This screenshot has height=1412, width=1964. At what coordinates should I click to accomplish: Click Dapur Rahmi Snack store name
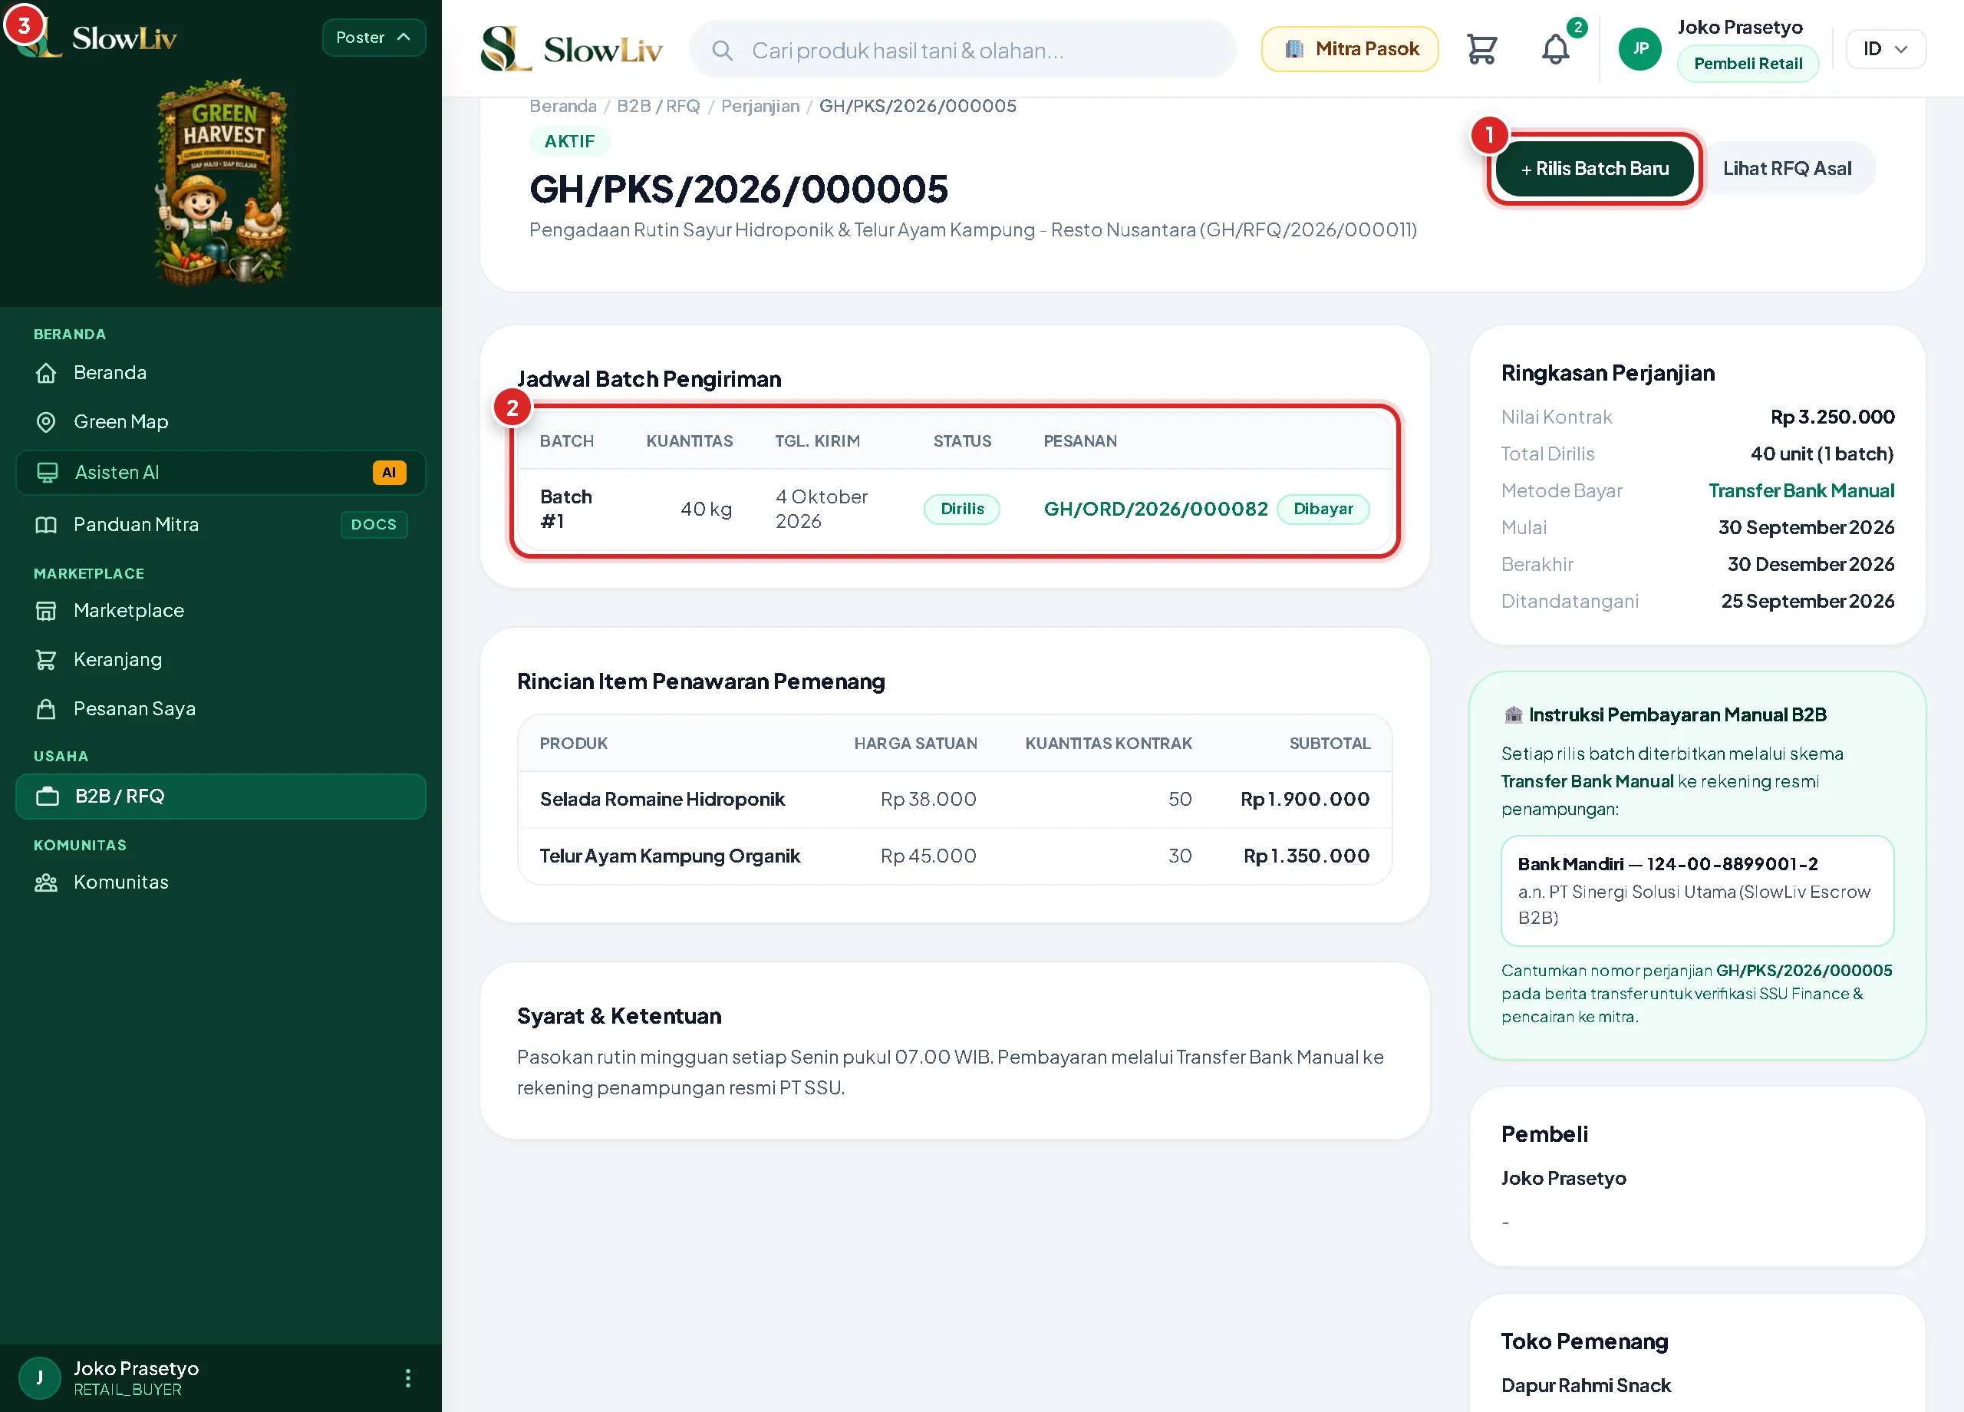(x=1586, y=1385)
